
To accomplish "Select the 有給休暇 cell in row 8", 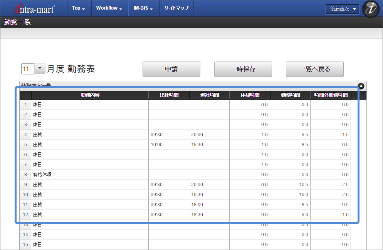I will (90, 175).
